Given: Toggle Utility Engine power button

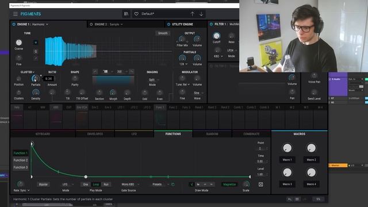Looking at the screenshot, I should point(168,24).
